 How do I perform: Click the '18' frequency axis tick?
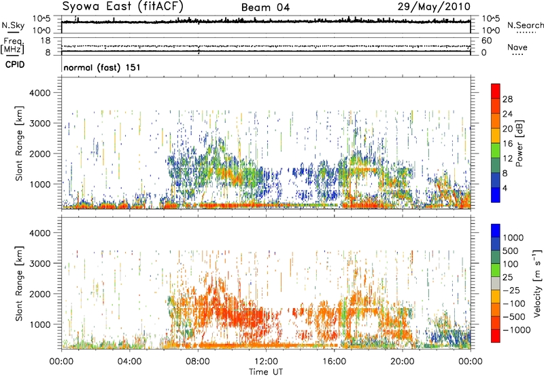pyautogui.click(x=46, y=41)
